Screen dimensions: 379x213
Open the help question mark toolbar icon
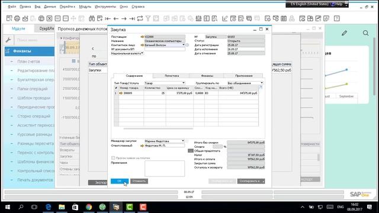337,18
